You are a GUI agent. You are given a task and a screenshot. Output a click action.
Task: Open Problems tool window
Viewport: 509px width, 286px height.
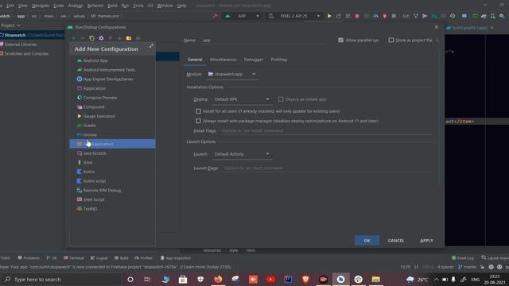[x=29, y=258]
